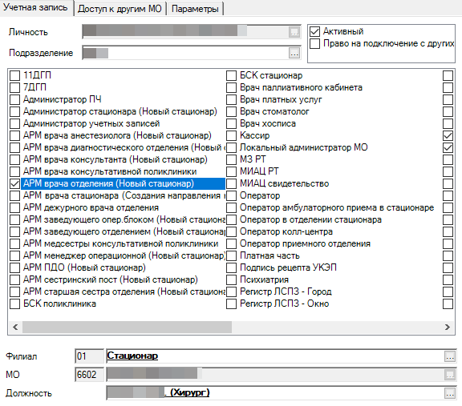Click the horizontal scrollbar thumb of role list

[x=127, y=328]
